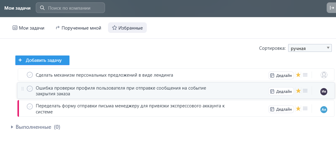
Task: Open task 'Сделать механизм персональных предложений'
Action: tap(104, 75)
